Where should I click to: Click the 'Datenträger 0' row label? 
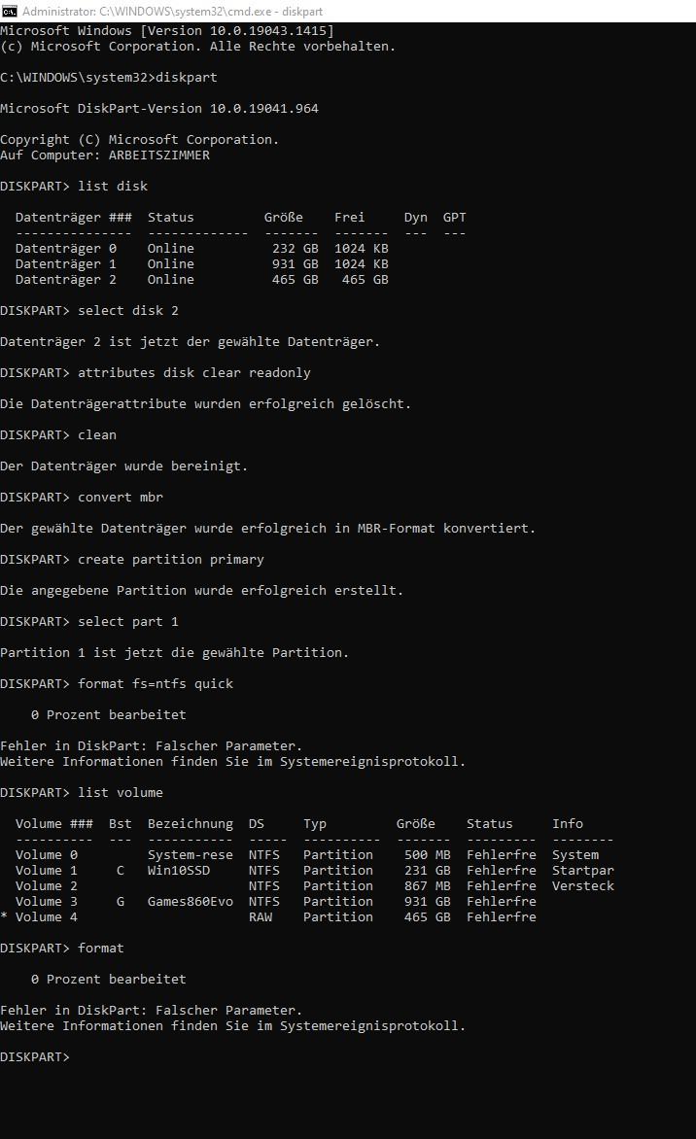[65, 249]
